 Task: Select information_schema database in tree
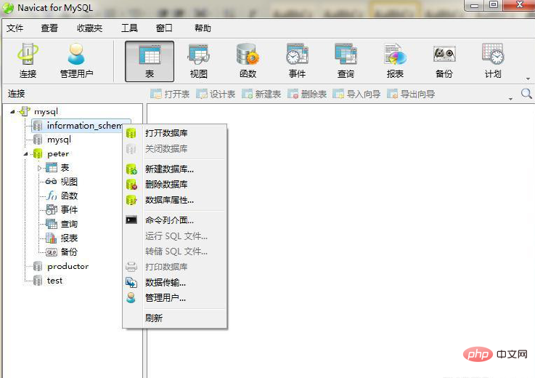point(81,126)
